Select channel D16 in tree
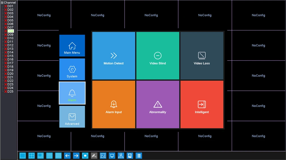286x160 pixels. [10, 60]
